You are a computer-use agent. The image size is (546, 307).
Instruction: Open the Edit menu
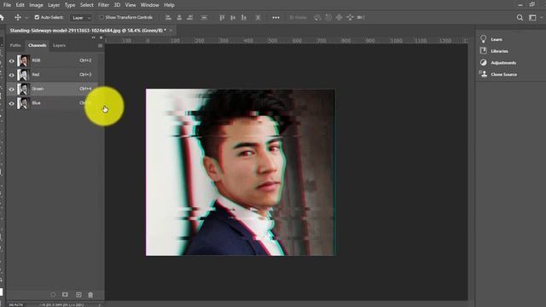20,5
